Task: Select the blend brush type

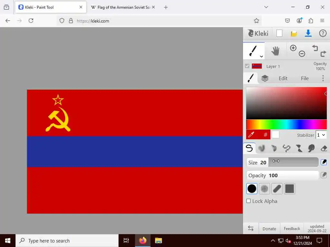Action: [261, 148]
